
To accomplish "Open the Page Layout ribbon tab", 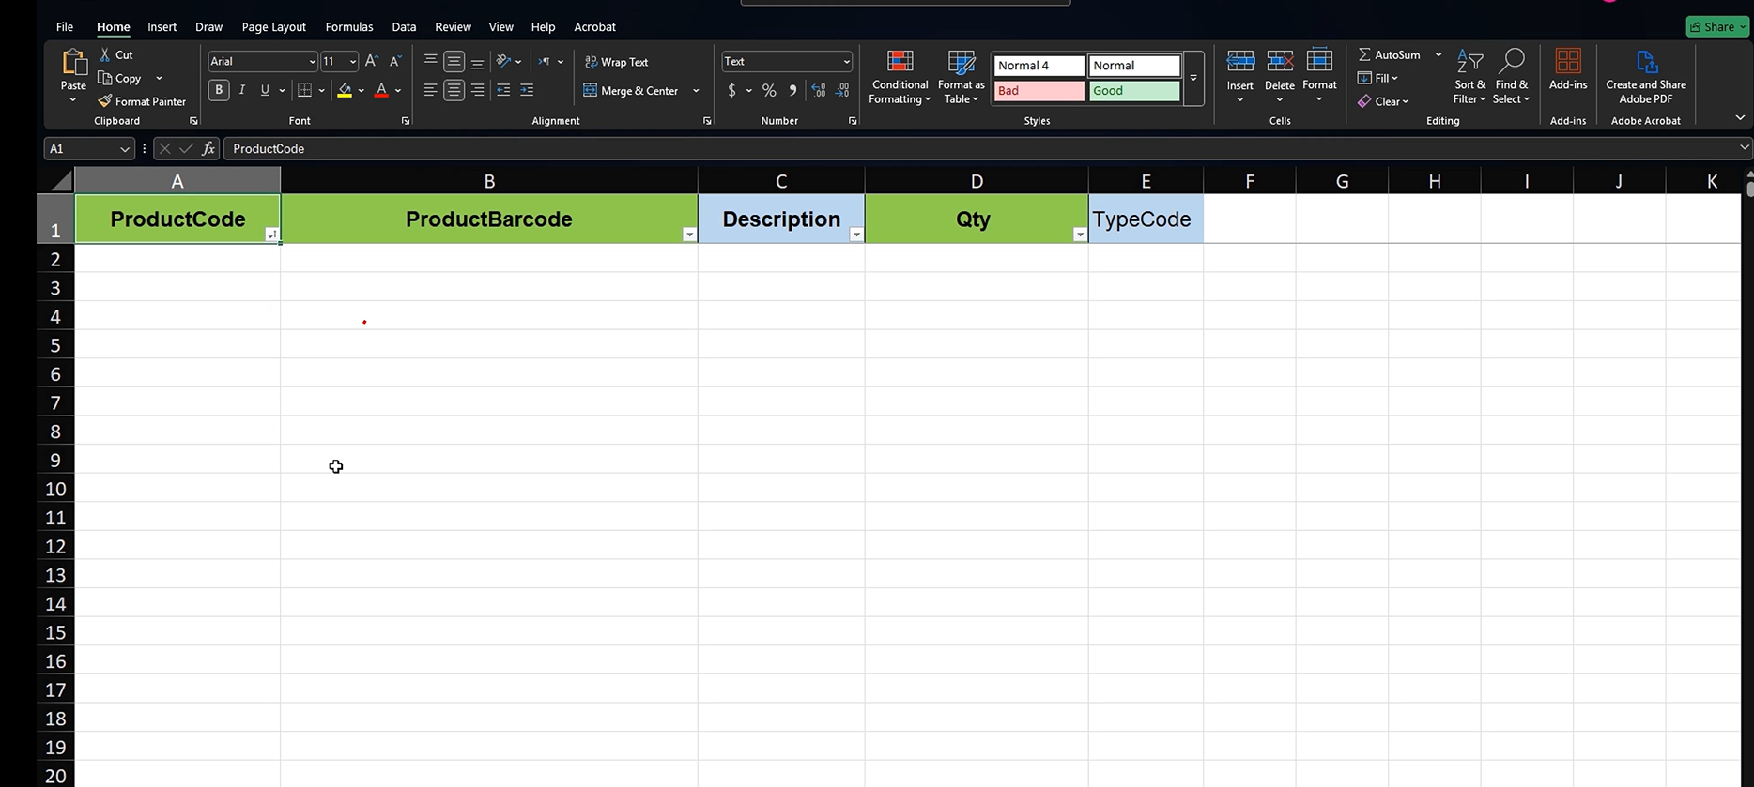I will tap(273, 27).
